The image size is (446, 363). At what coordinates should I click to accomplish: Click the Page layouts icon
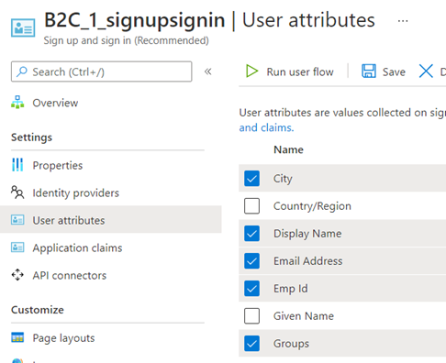pyautogui.click(x=17, y=337)
